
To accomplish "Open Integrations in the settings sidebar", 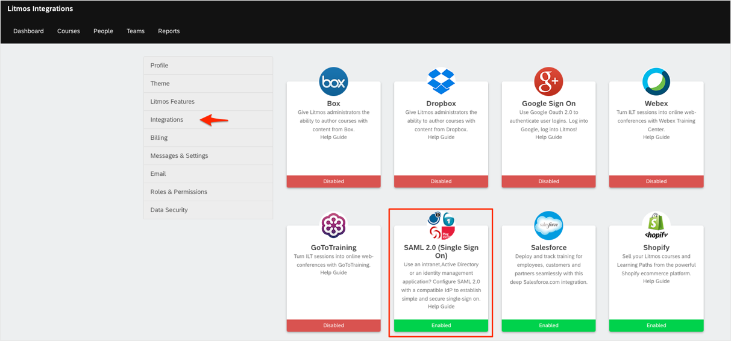I will [x=167, y=120].
